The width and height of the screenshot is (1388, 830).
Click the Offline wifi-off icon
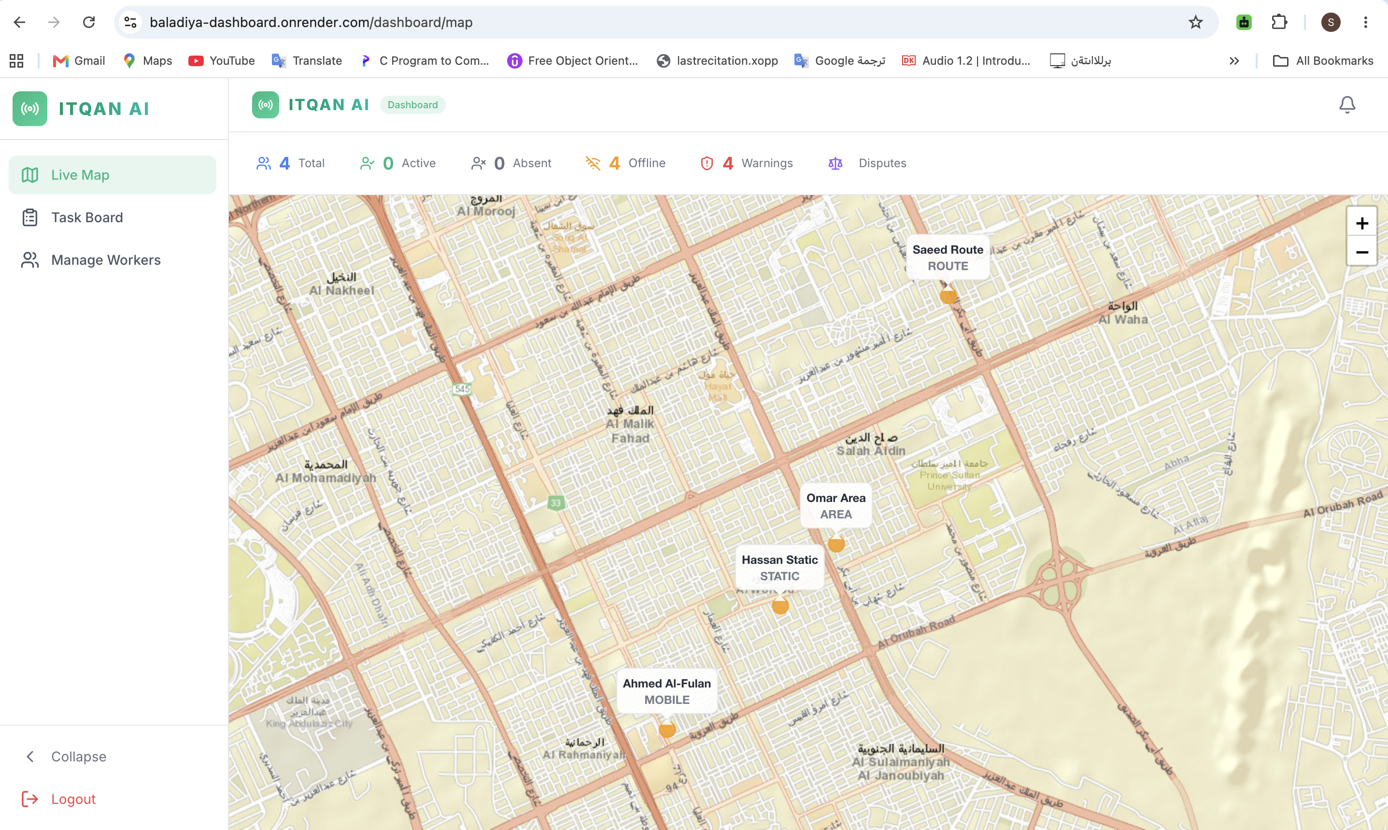pyautogui.click(x=593, y=163)
